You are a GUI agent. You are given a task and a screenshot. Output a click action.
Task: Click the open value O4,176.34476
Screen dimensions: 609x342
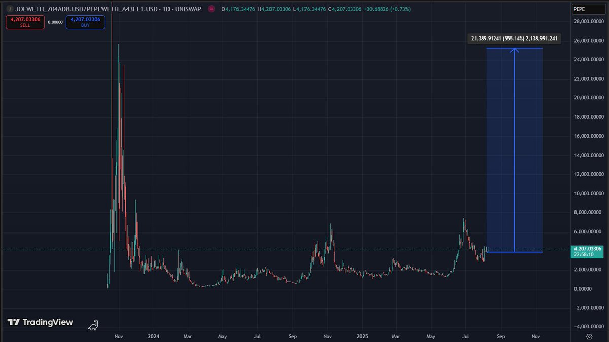click(x=238, y=9)
